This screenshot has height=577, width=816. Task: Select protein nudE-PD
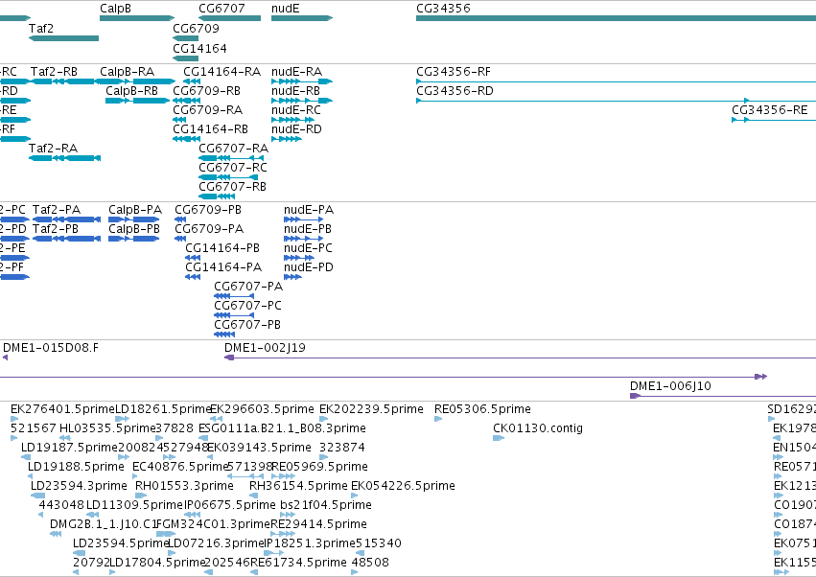pos(309,267)
